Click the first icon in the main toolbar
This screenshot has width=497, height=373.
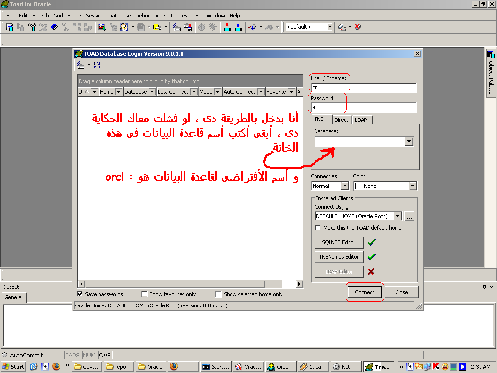click(10, 27)
